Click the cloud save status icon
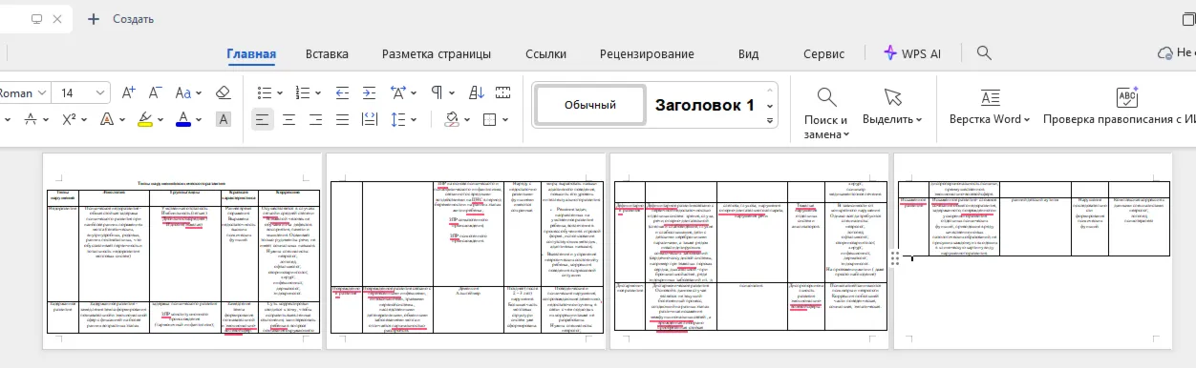Screen dimensions: 1196x368 [1165, 53]
